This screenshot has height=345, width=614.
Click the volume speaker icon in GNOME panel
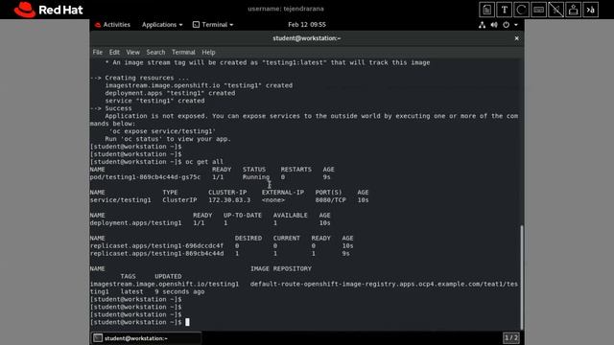pyautogui.click(x=494, y=25)
